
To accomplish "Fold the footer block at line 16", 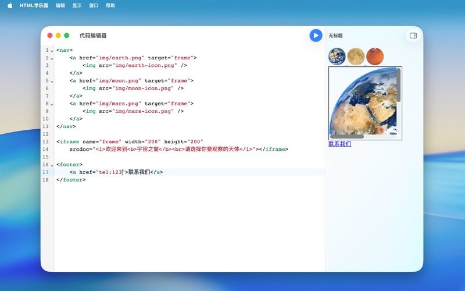I will pos(52,165).
